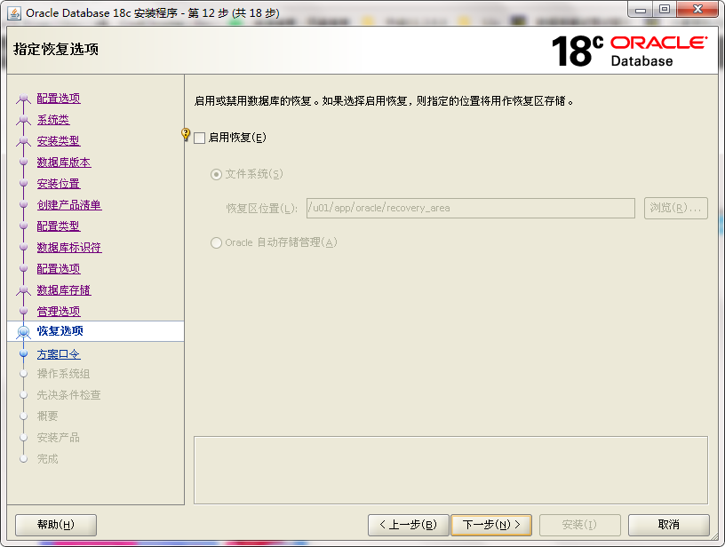Click the step marker icon next to 方案口令
Image resolution: width=725 pixels, height=547 pixels.
point(24,354)
